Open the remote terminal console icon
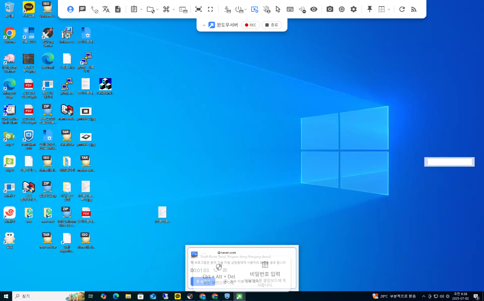Screen dimensions: 484x301 [x=183, y=10]
